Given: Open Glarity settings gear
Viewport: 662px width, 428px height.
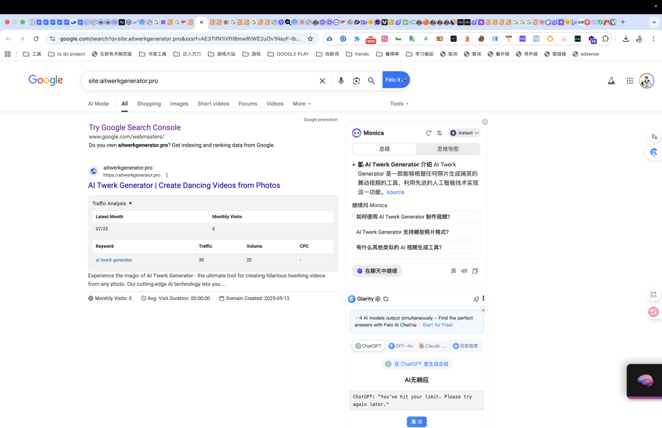Looking at the screenshot, I should coord(378,299).
